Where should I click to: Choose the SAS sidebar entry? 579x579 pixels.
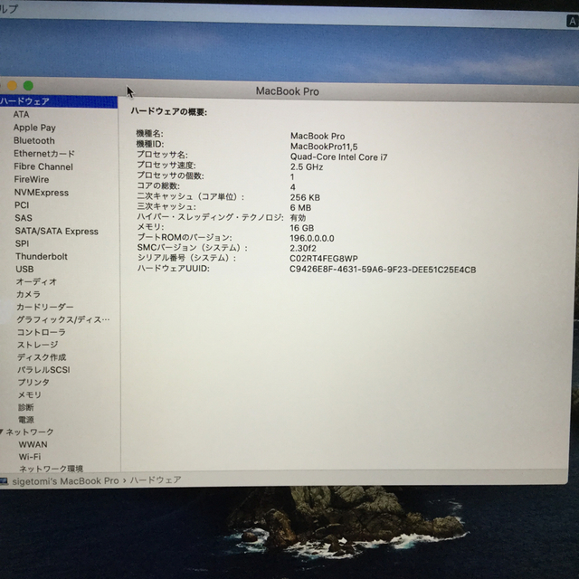(x=24, y=218)
